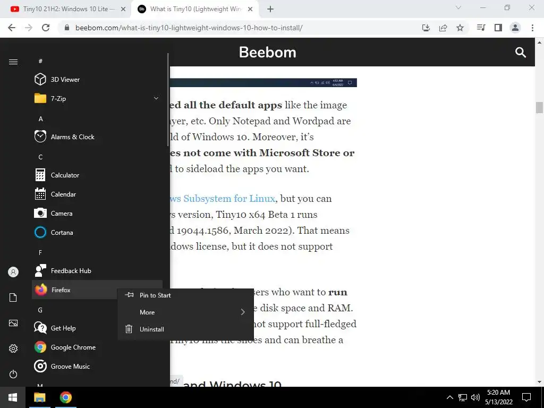
Task: Jump to letter C section header
Action: (40, 157)
